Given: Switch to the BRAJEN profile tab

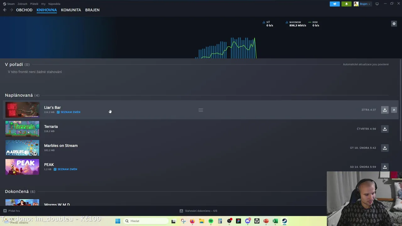Looking at the screenshot, I should 92,10.
